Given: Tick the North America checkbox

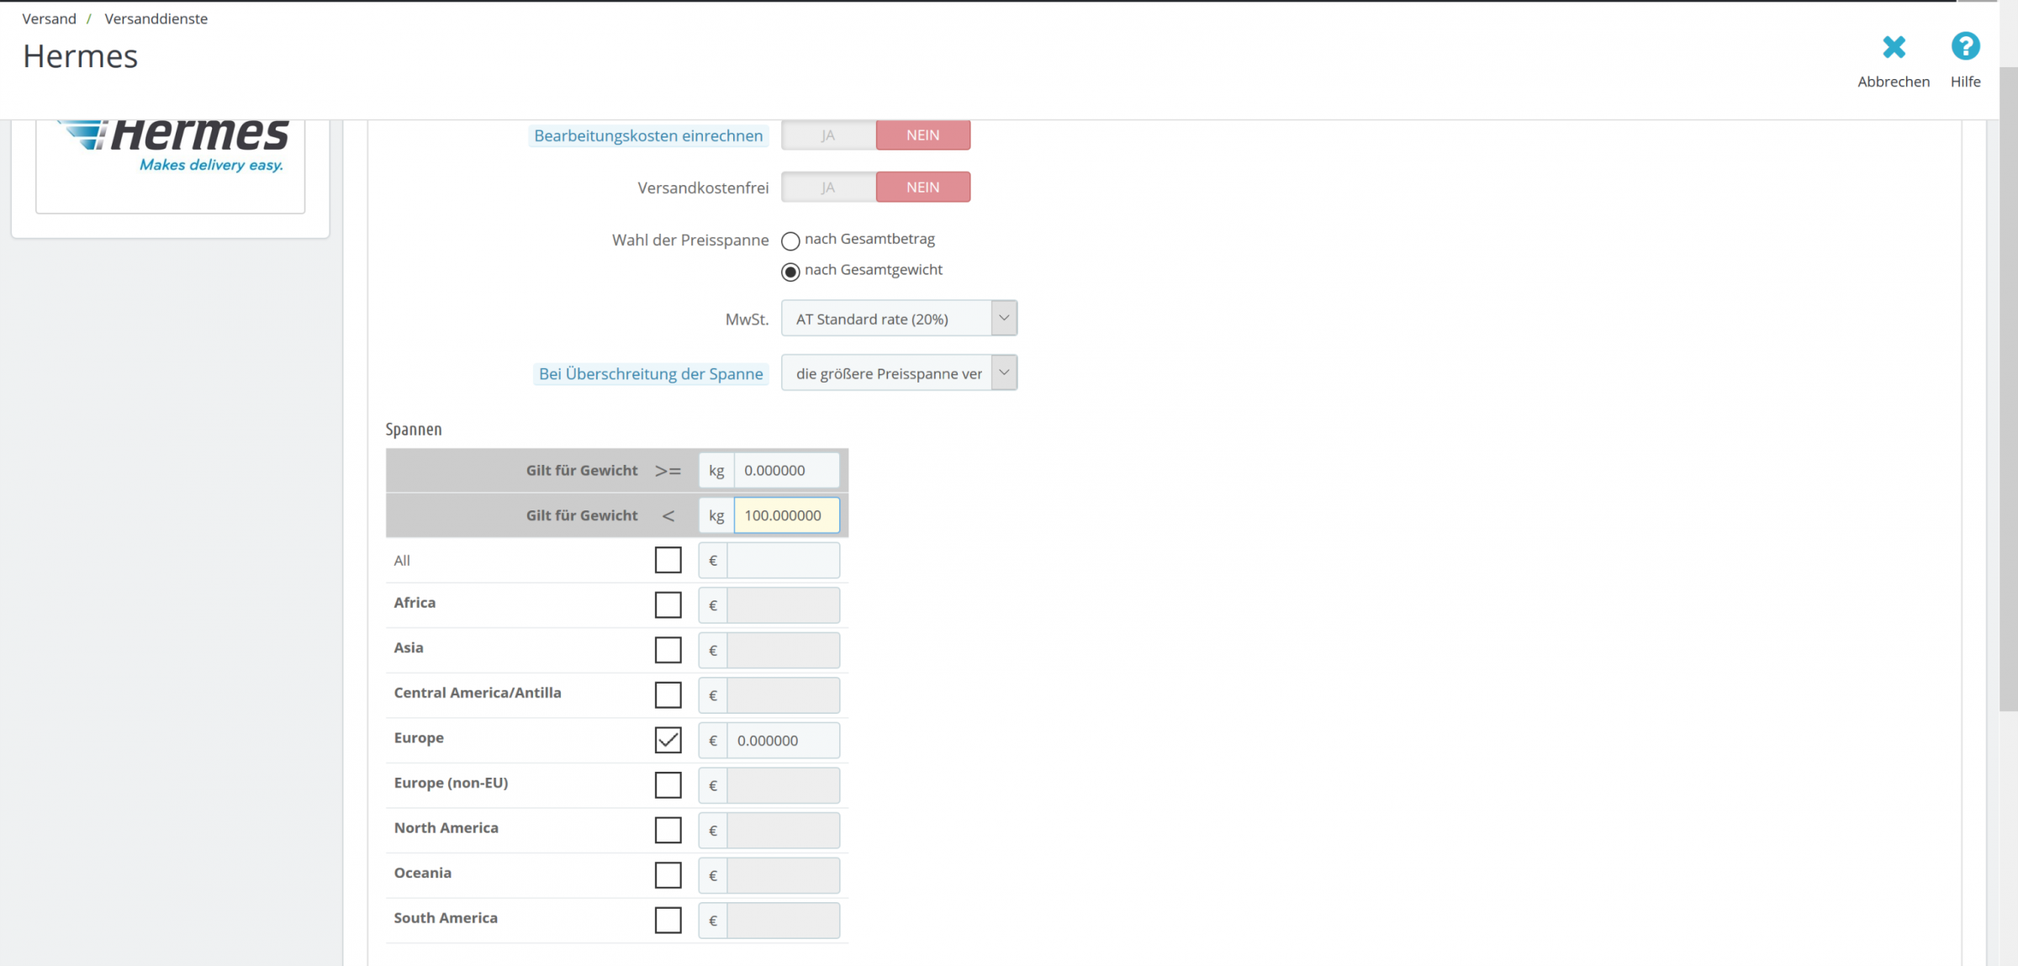Looking at the screenshot, I should pos(668,830).
